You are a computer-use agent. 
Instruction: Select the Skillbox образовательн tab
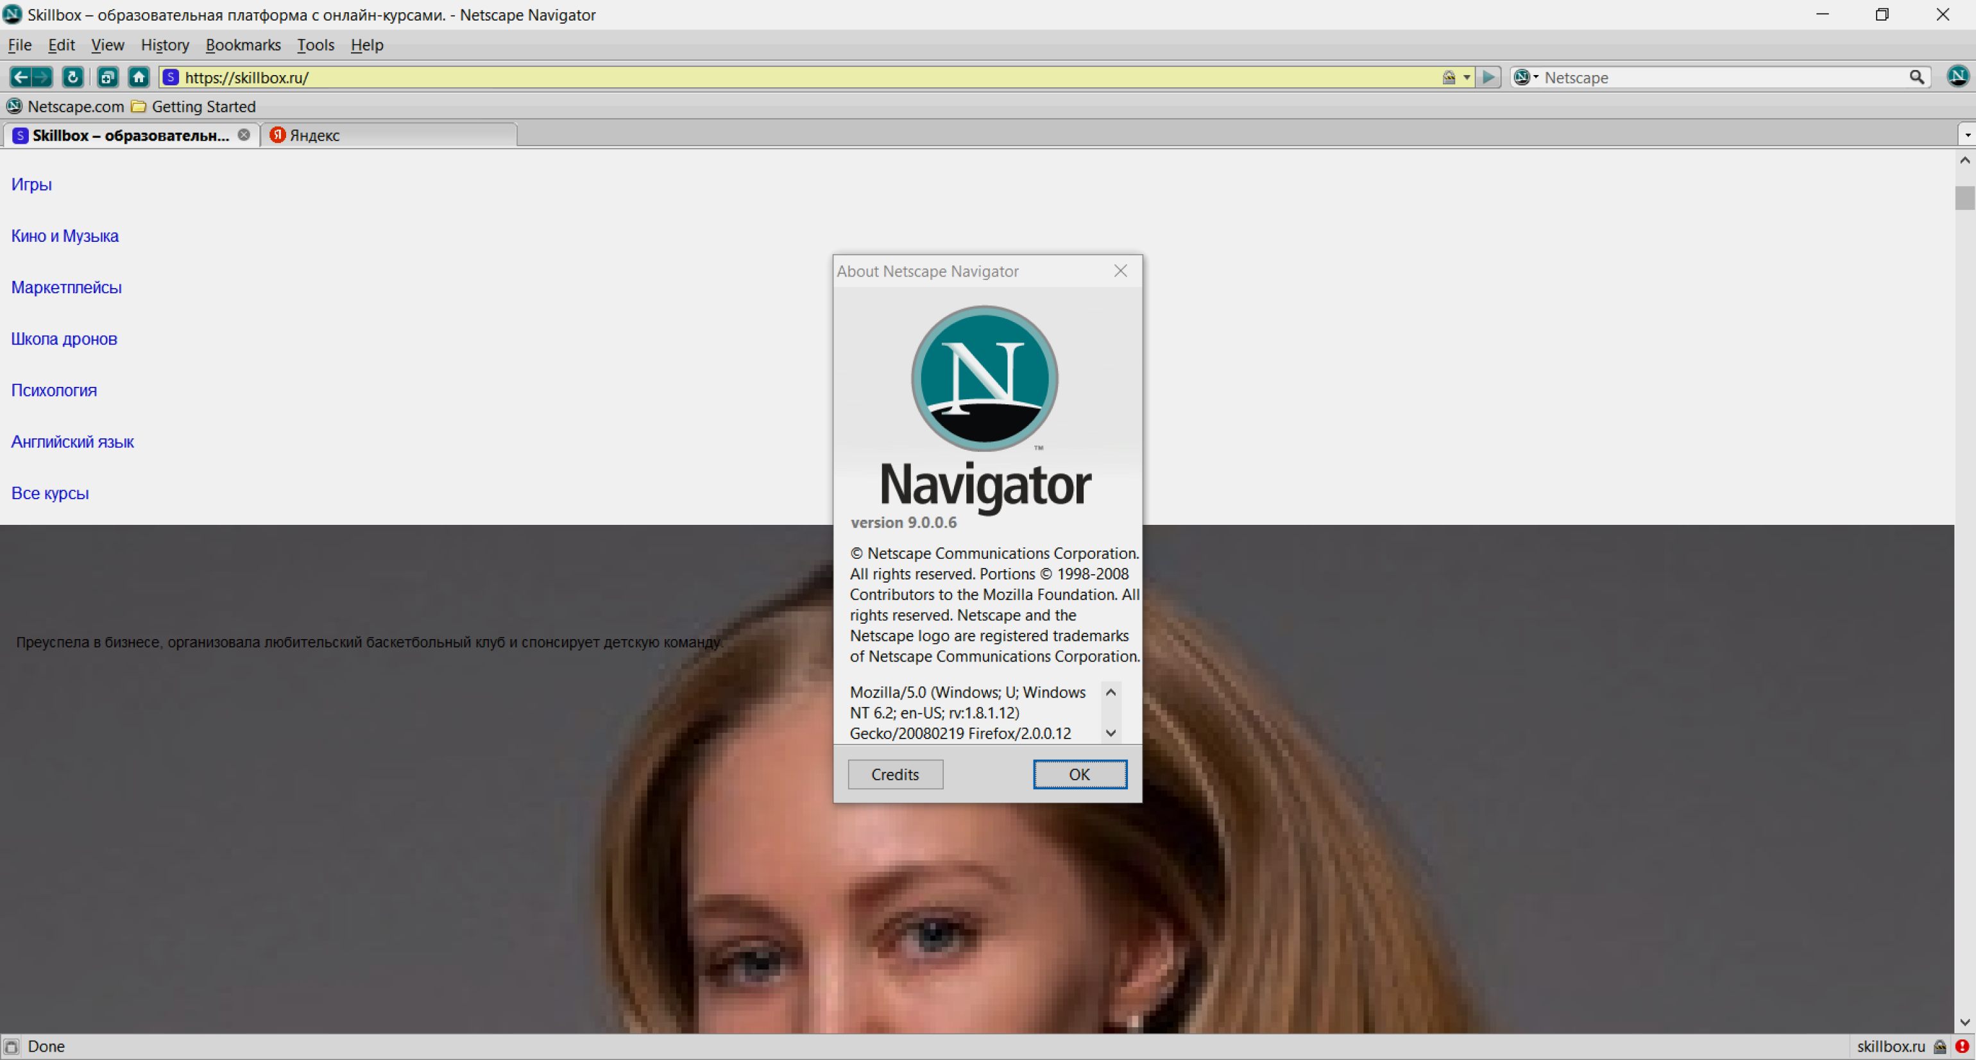[x=124, y=135]
